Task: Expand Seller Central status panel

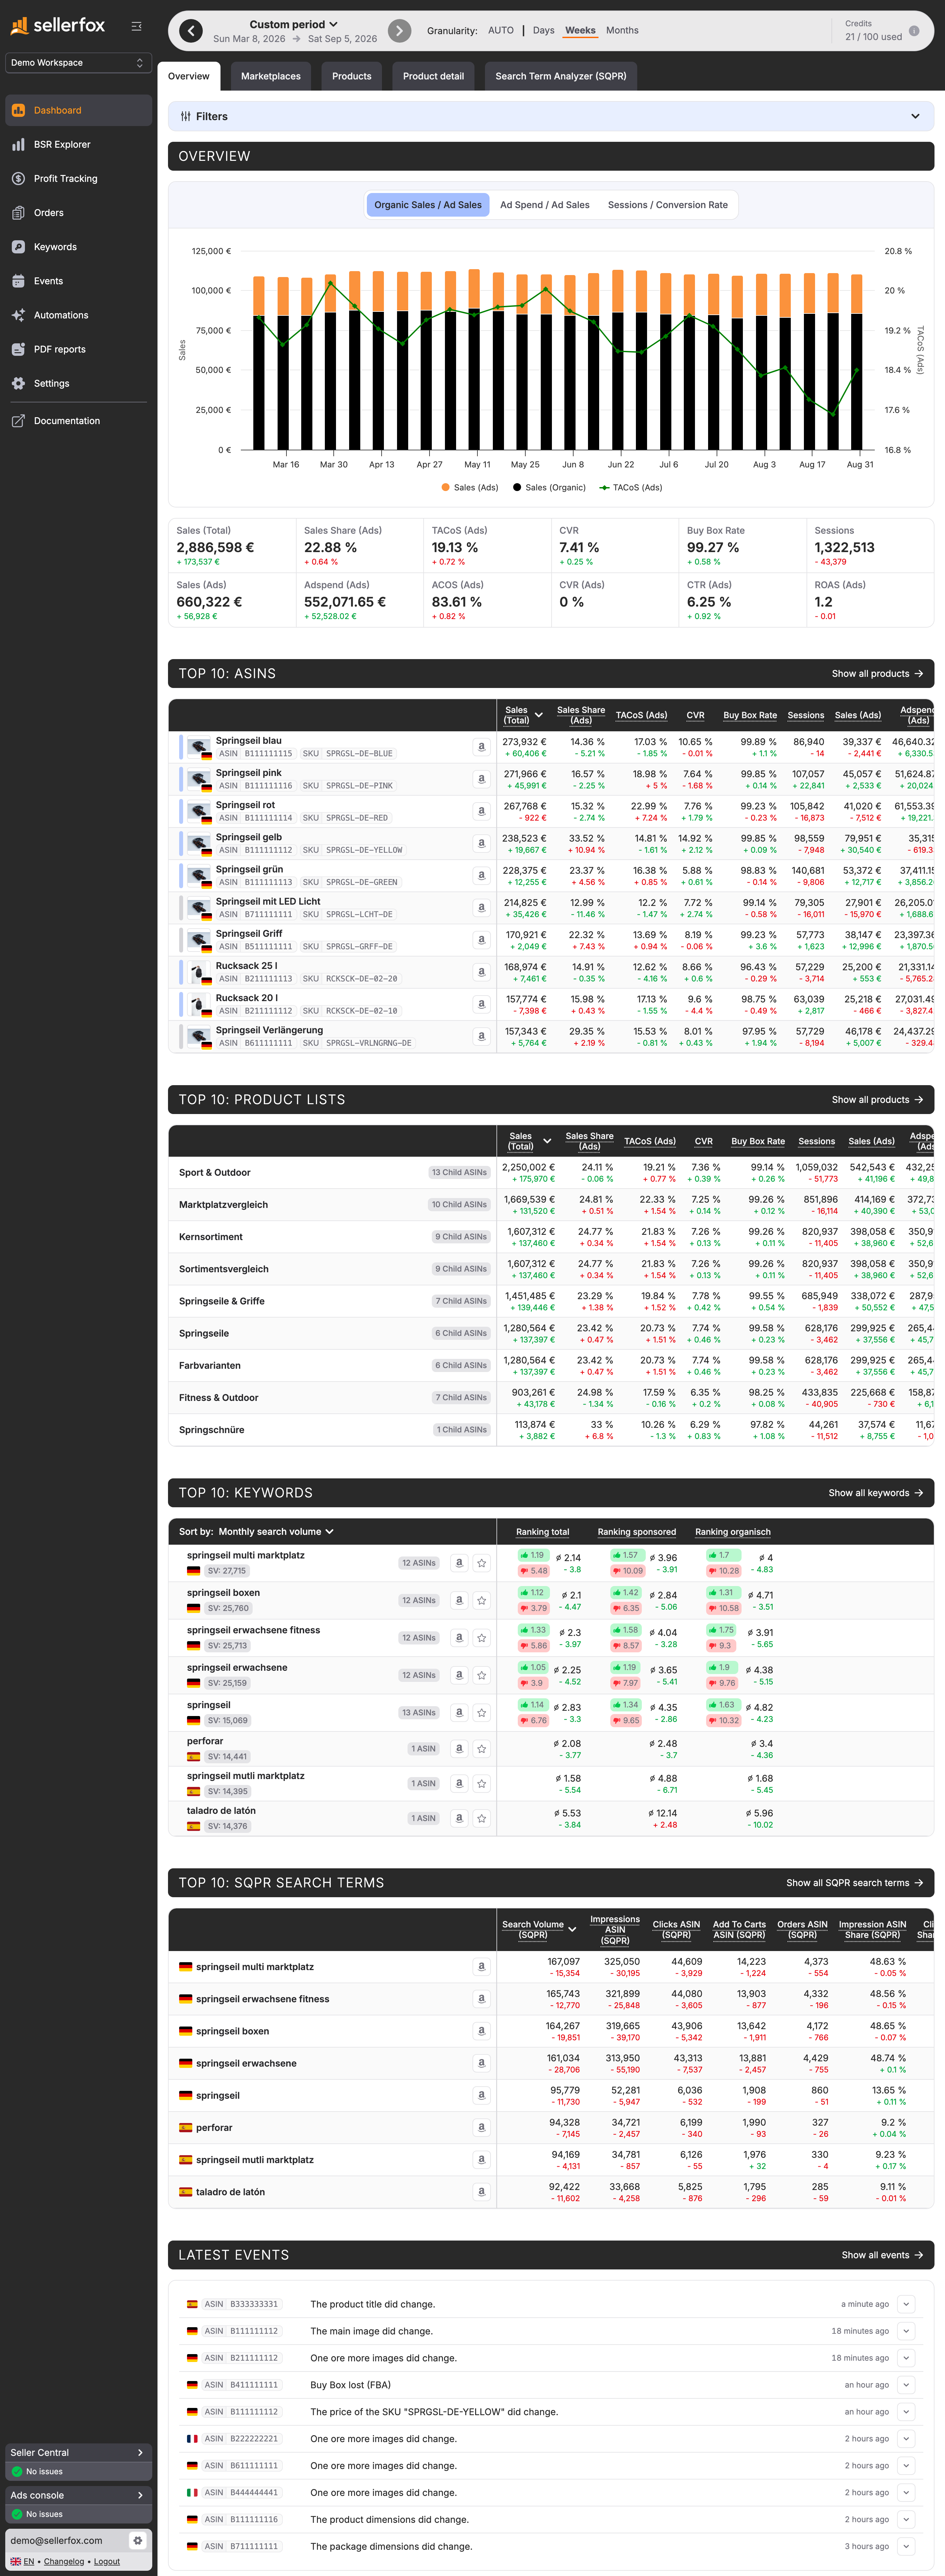Action: pyautogui.click(x=78, y=2453)
